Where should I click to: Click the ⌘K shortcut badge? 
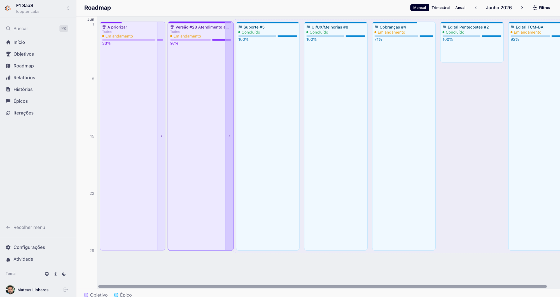click(64, 29)
